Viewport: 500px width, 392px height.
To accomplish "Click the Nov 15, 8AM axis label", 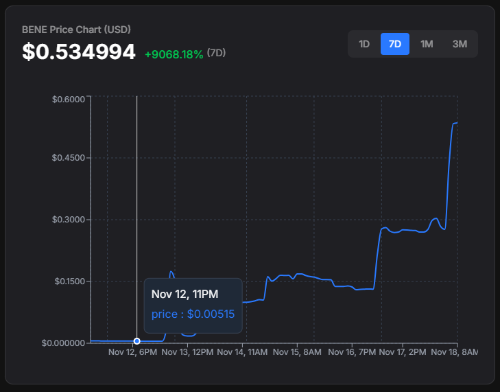I will (297, 352).
